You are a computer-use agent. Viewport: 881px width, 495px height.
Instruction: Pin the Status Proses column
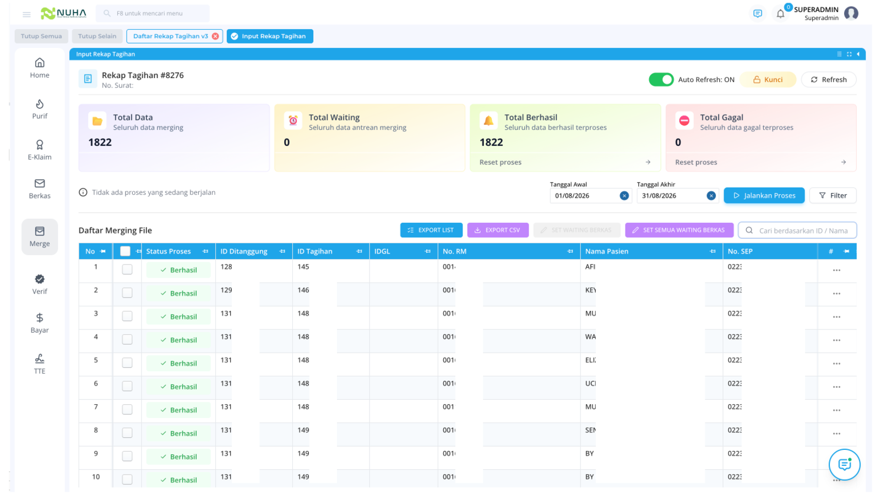click(x=205, y=251)
